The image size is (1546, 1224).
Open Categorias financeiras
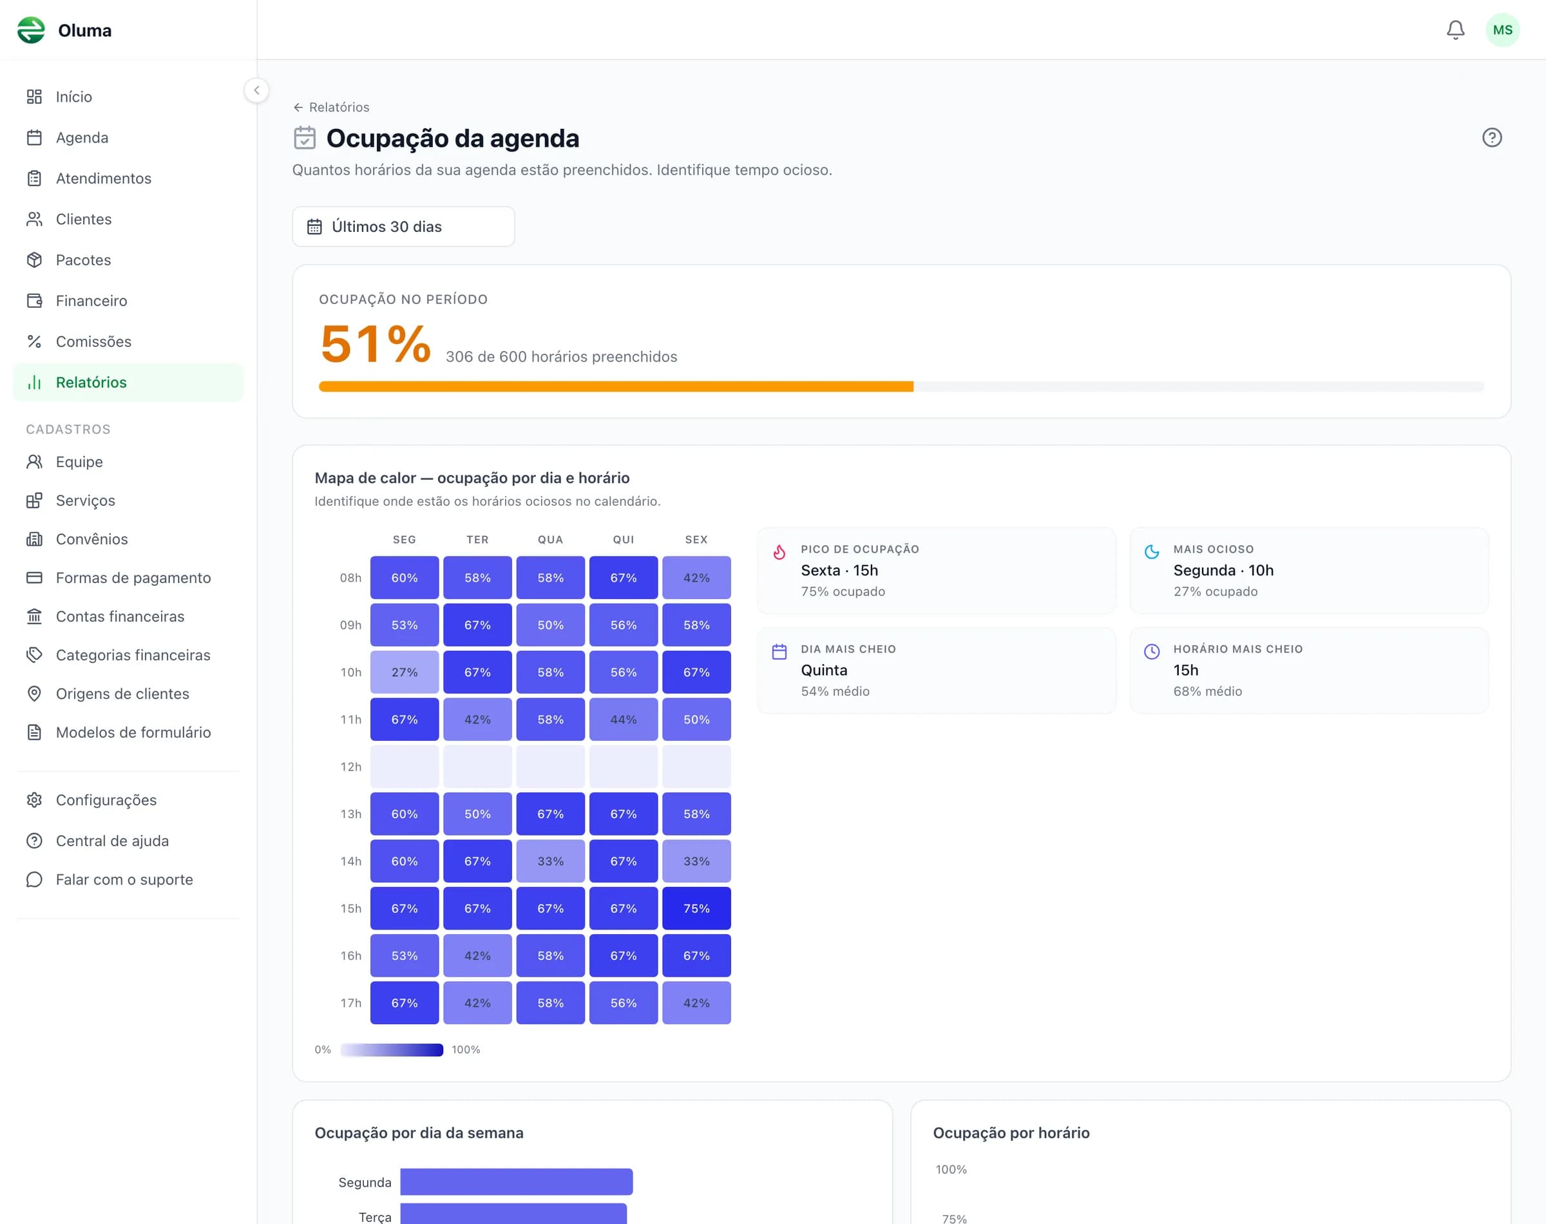coord(128,656)
